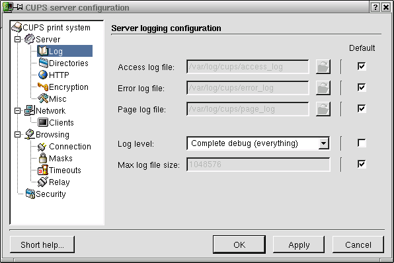Click the Network computers icon
Viewport: 394px width, 263px height.
(30, 110)
